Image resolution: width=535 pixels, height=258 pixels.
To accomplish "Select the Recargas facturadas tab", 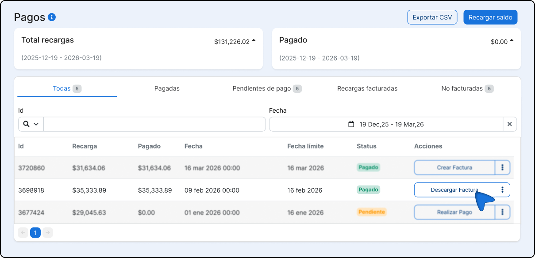I will click(x=367, y=88).
